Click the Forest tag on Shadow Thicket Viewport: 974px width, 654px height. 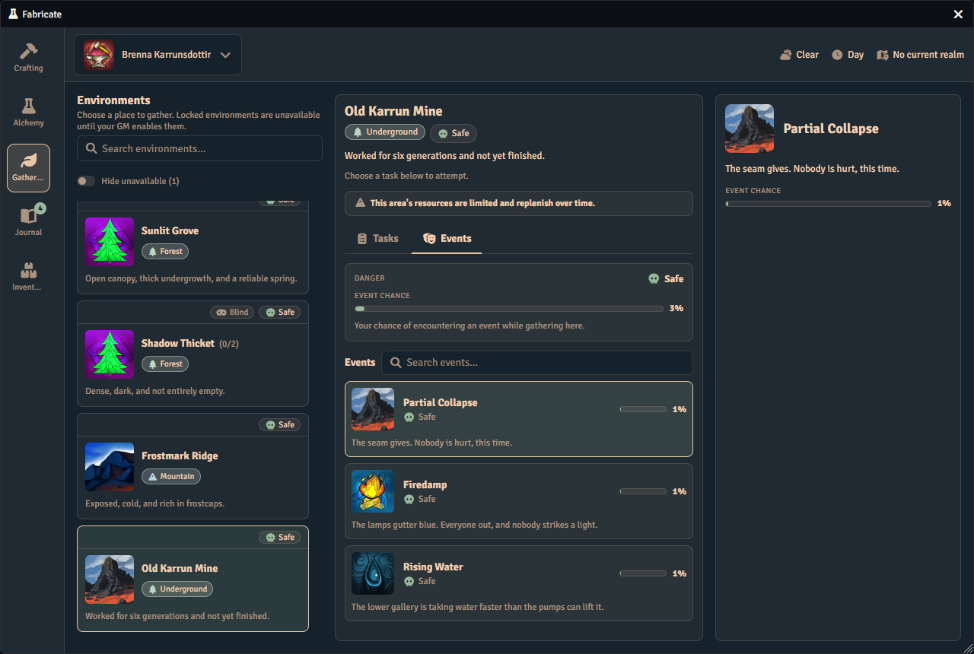pyautogui.click(x=165, y=364)
